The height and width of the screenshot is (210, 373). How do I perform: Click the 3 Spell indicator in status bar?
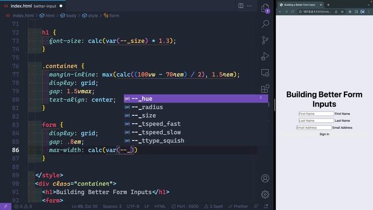213,206
